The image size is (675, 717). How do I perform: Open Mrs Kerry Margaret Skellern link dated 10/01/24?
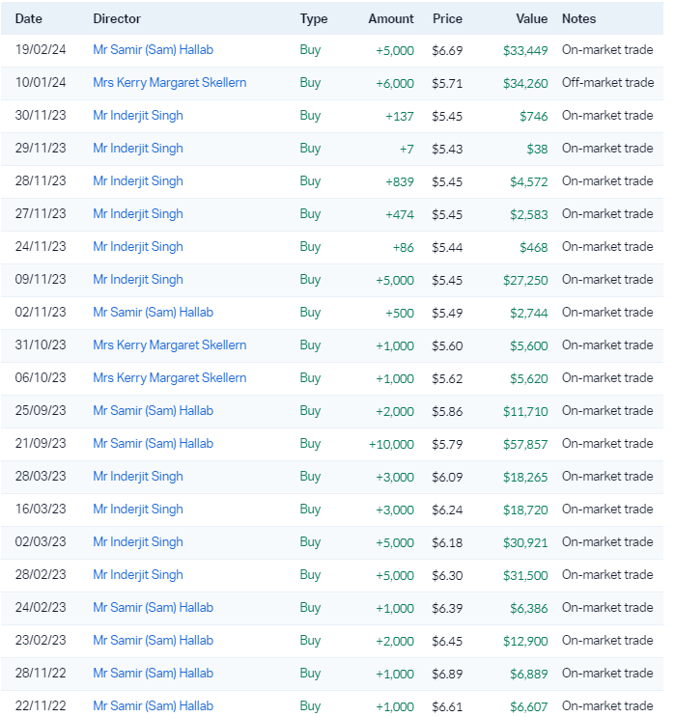coord(169,83)
